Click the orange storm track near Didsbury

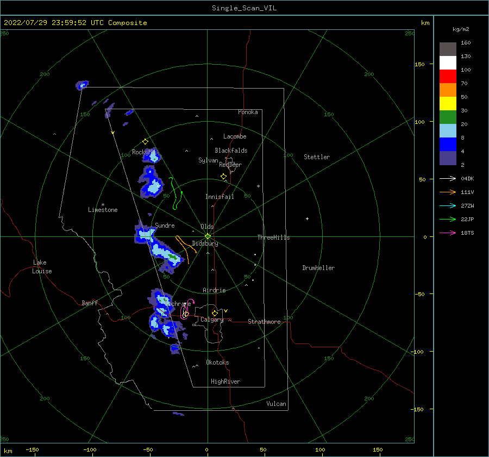(186, 249)
